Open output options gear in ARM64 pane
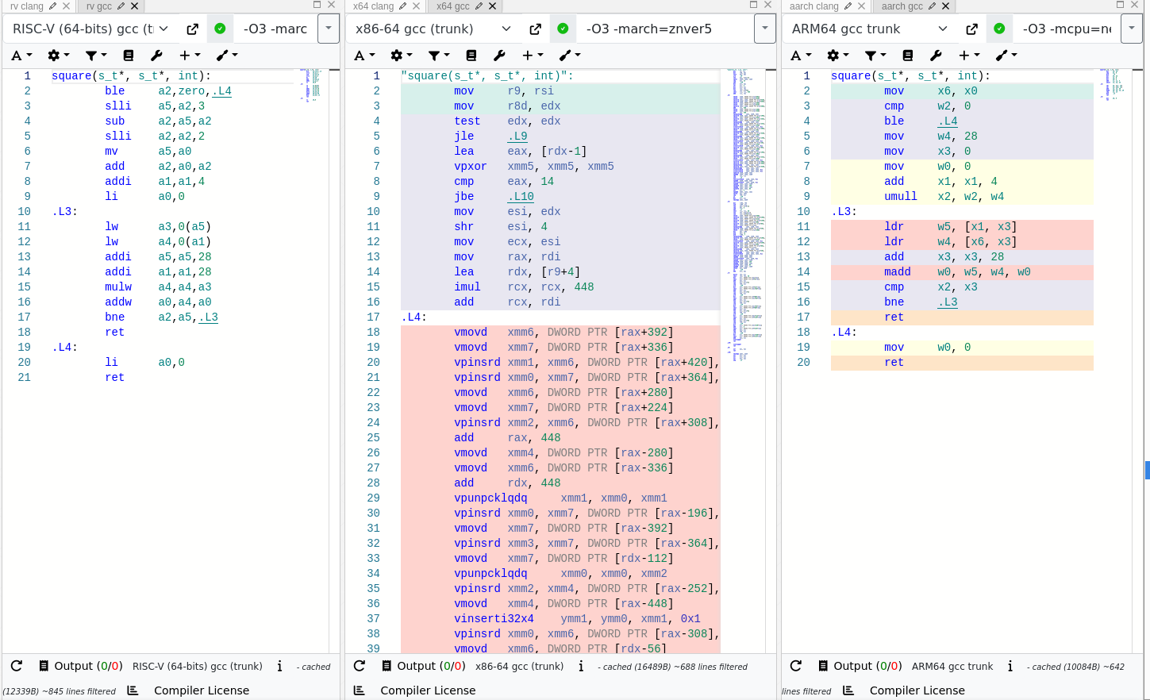 tap(837, 56)
